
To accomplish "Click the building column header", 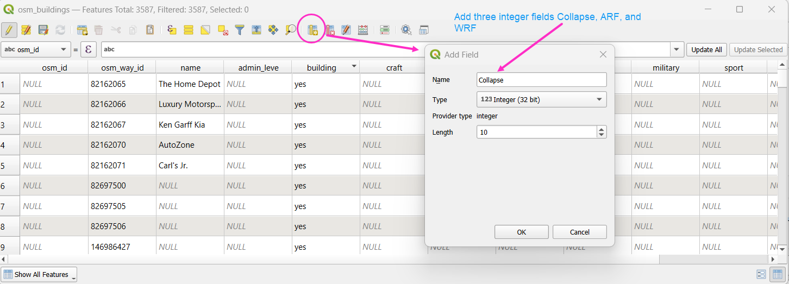I will coord(321,68).
